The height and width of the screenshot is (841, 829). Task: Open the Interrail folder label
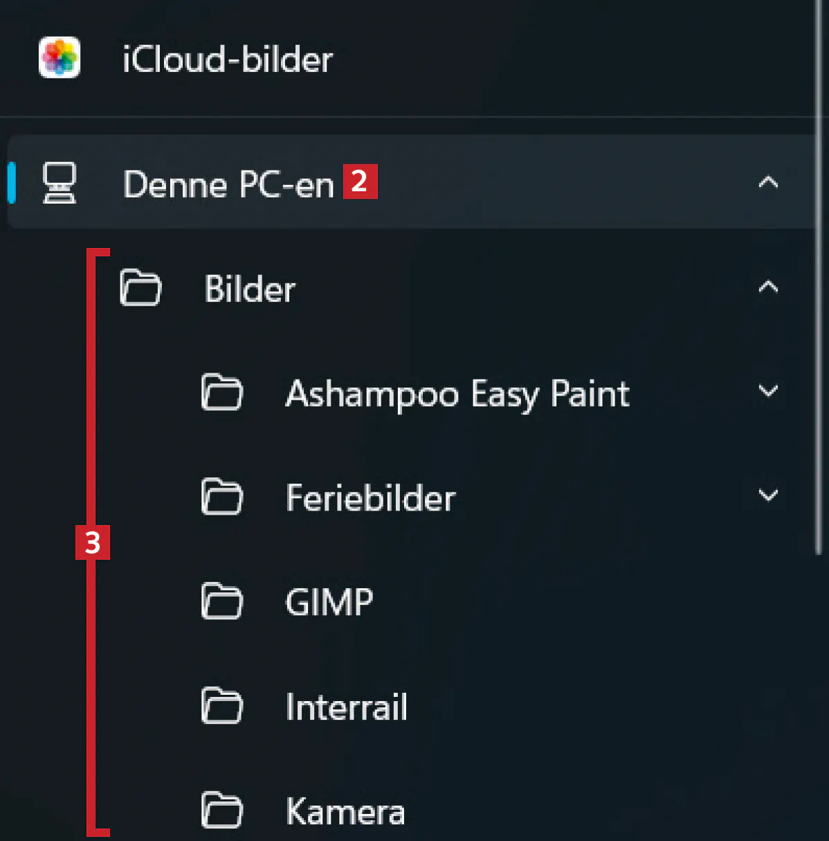(347, 707)
